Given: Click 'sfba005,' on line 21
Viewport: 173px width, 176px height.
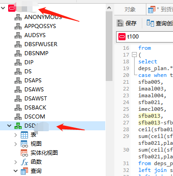Looking at the screenshot, I should (x=151, y=82).
